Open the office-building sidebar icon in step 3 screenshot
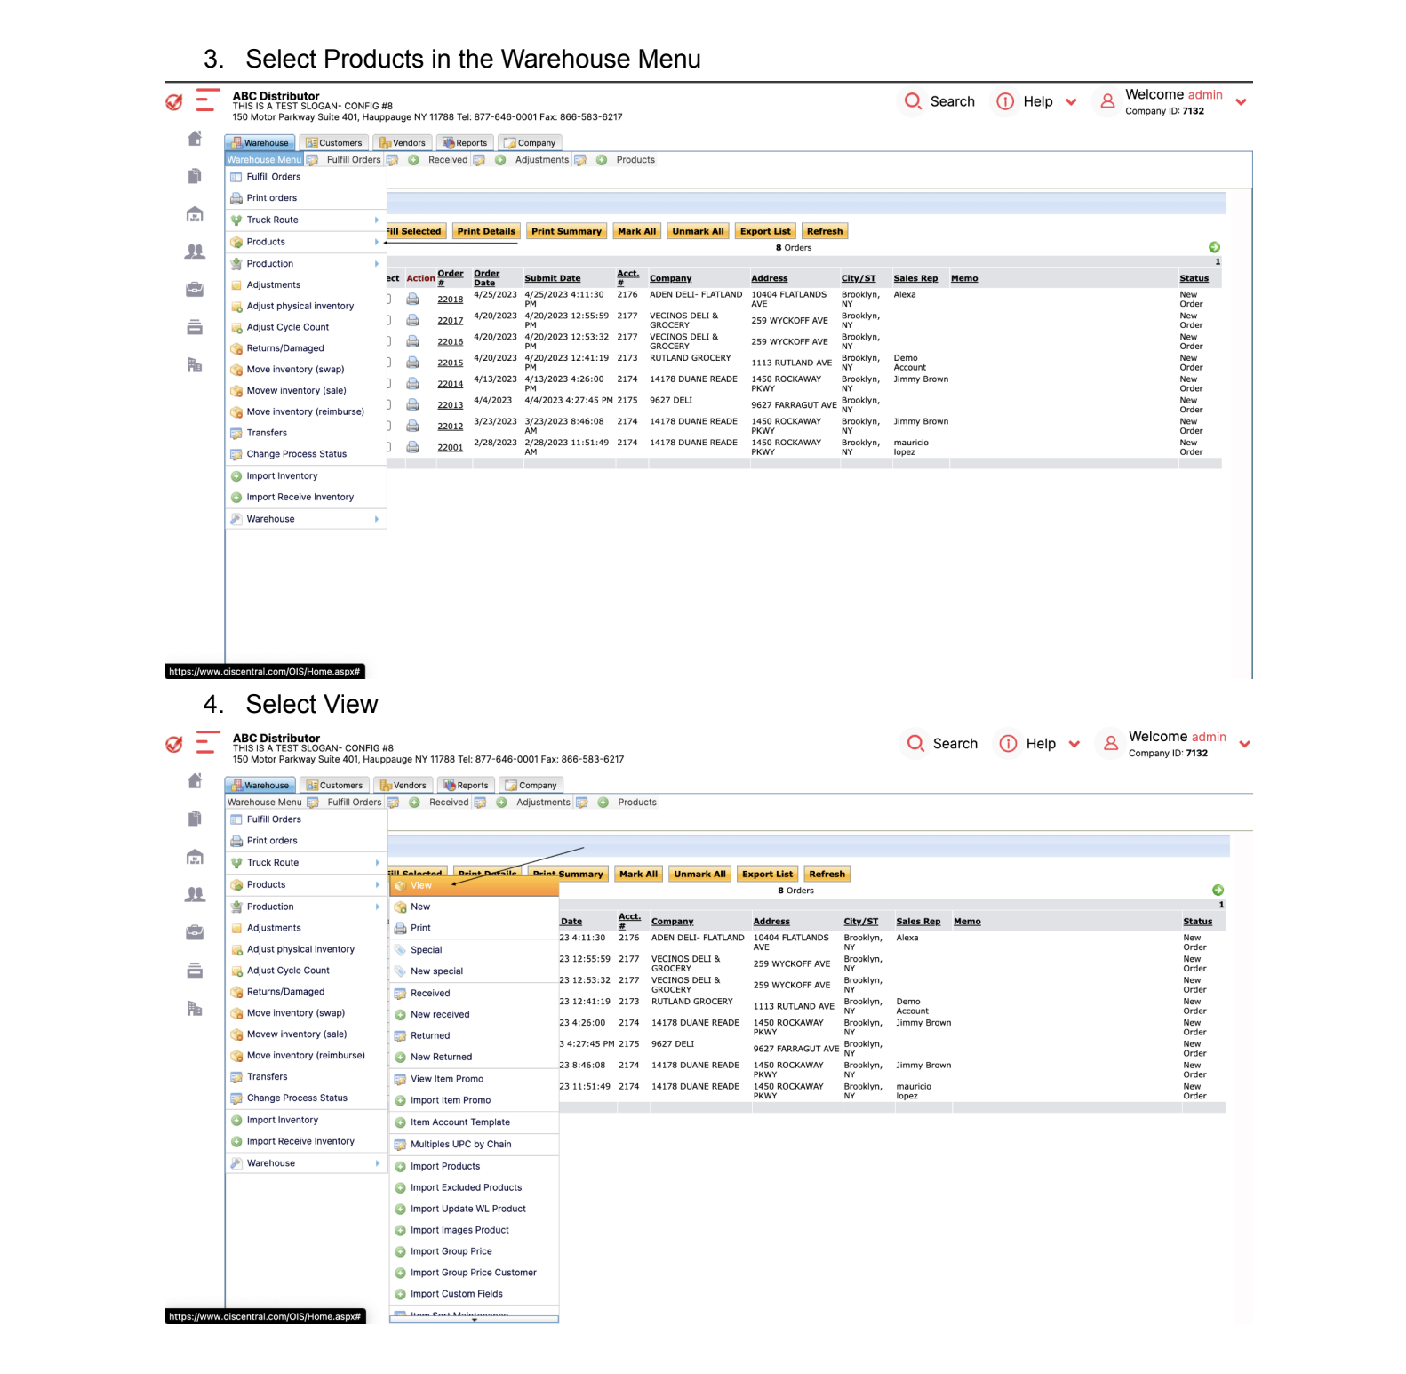Screen dimensions: 1406x1374 tap(195, 364)
